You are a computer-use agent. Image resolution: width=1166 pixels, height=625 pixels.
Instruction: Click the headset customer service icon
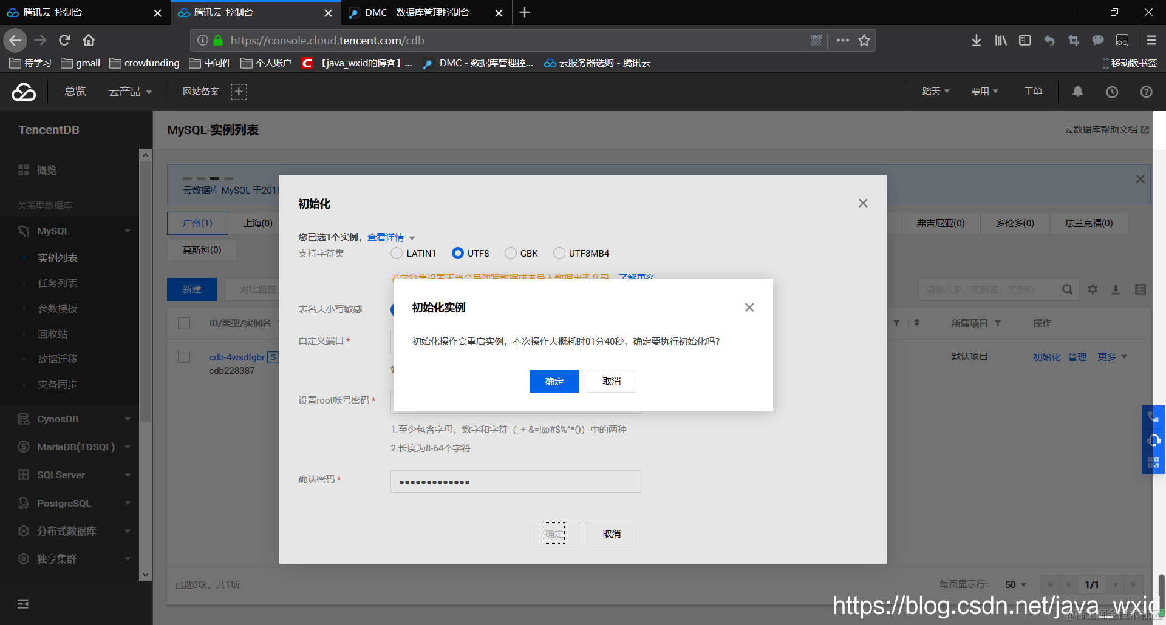1153,440
